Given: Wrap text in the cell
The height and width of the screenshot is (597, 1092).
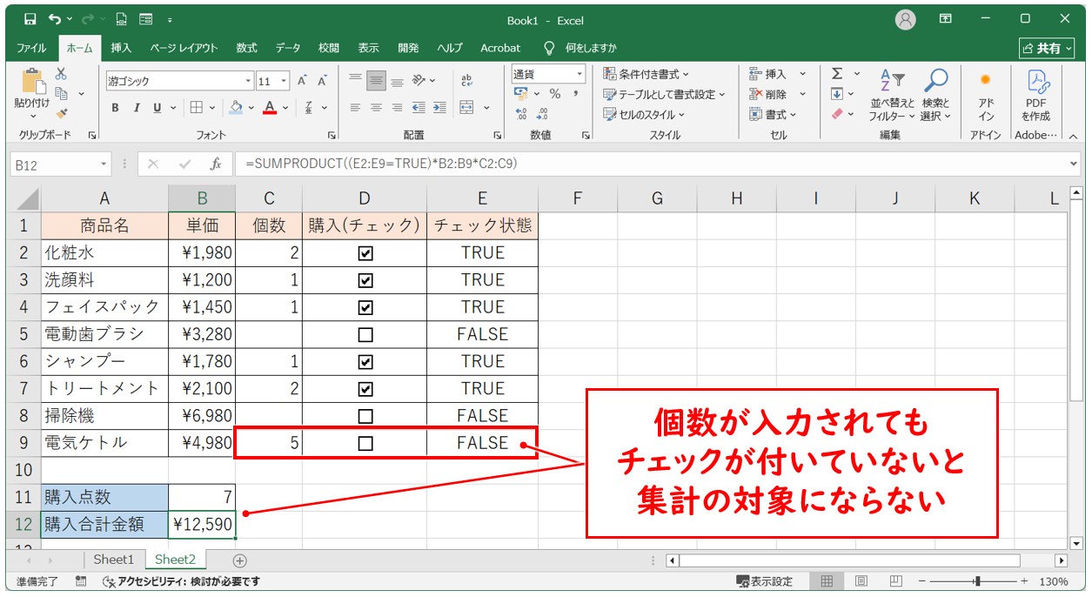Looking at the screenshot, I should 466,81.
